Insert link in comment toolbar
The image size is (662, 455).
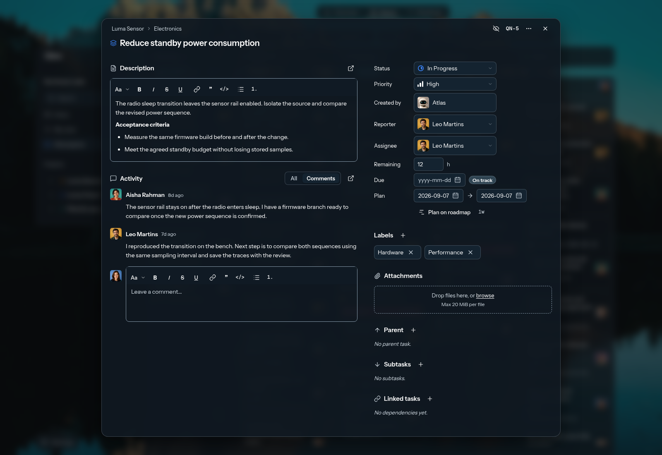(213, 278)
